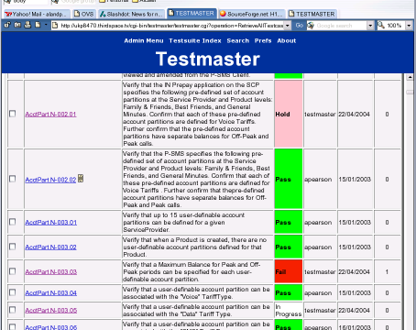Screen dimensions: 416x330
Task: Click the first icon in the address toolbar
Action: click(x=7, y=25)
